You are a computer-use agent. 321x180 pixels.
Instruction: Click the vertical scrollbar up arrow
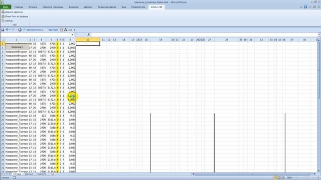click(x=319, y=40)
